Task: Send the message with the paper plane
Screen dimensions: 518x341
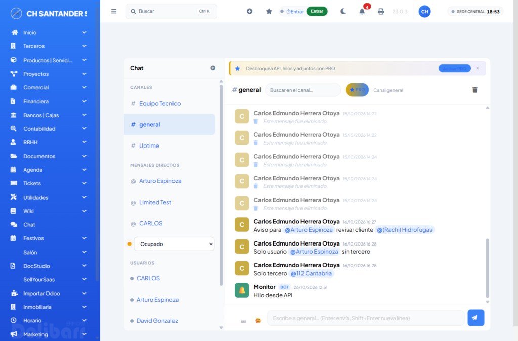Action: 476,318
